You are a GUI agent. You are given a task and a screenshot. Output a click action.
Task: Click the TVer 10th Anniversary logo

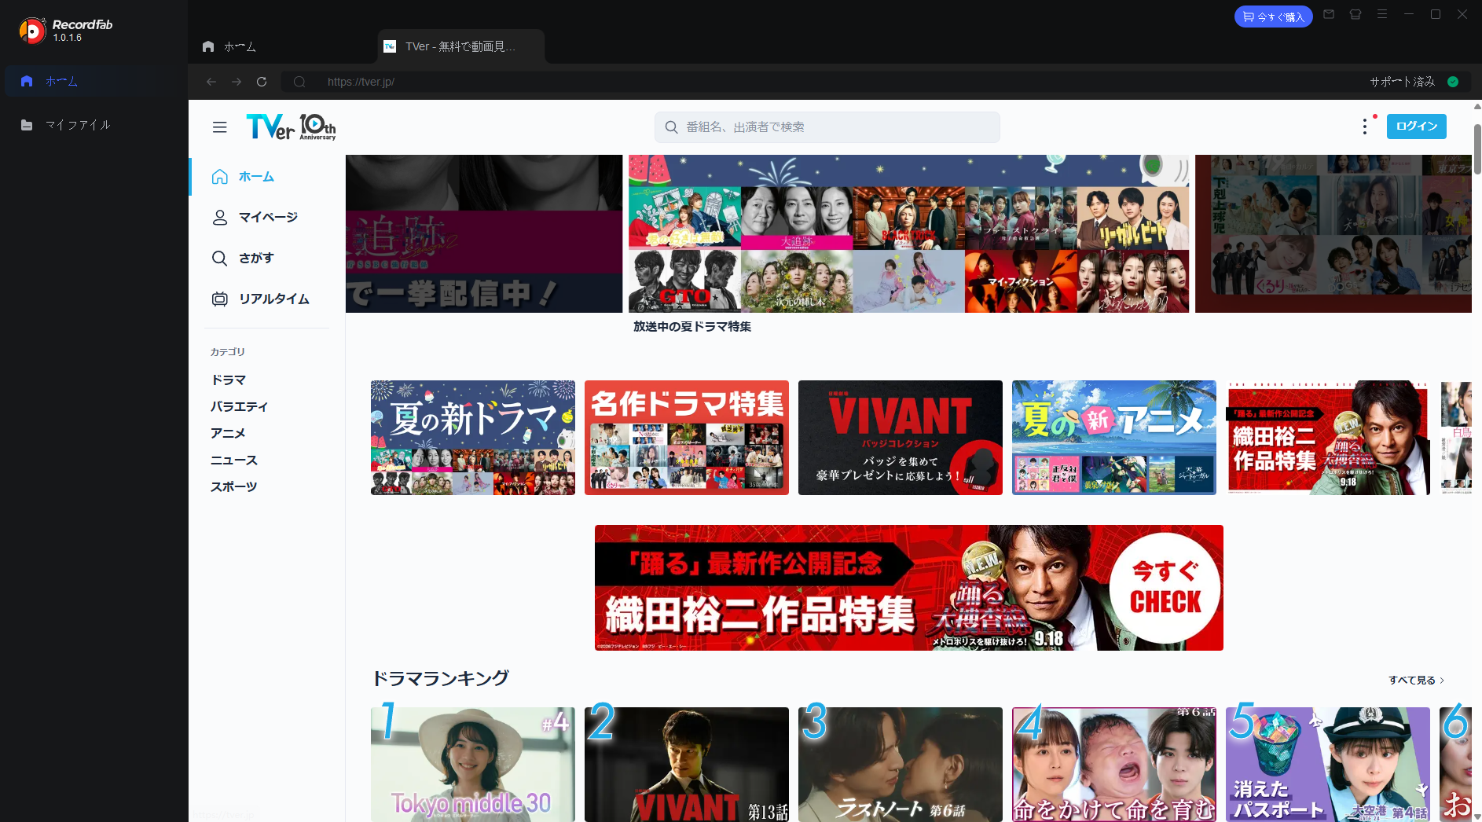[291, 127]
